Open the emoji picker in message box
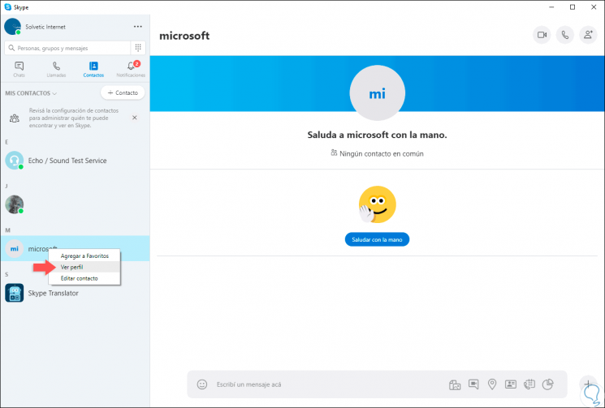605x408 pixels. point(202,384)
